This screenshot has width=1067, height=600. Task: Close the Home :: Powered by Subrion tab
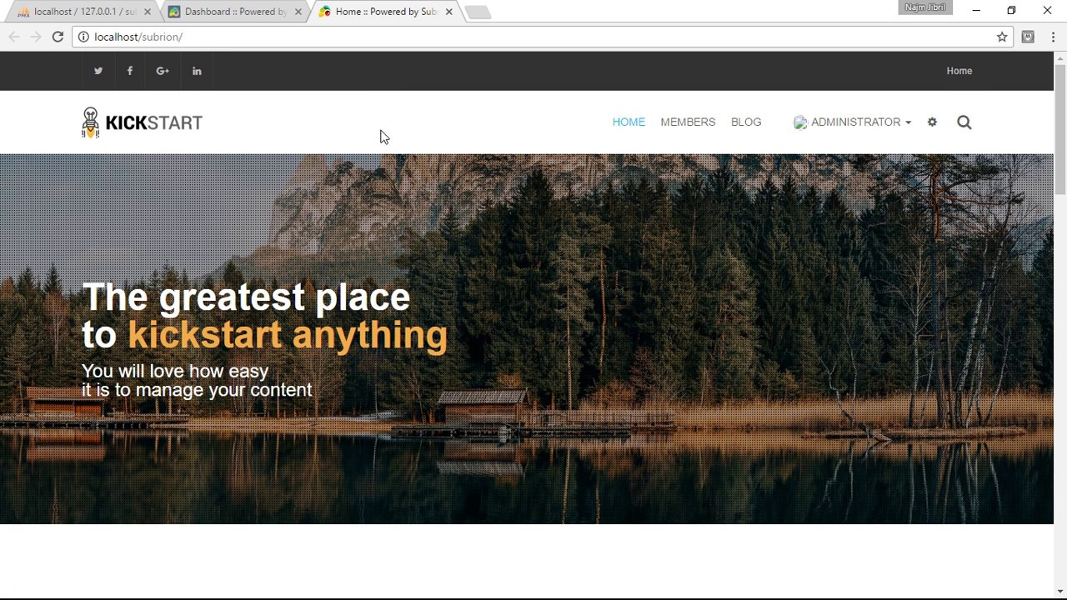[448, 12]
